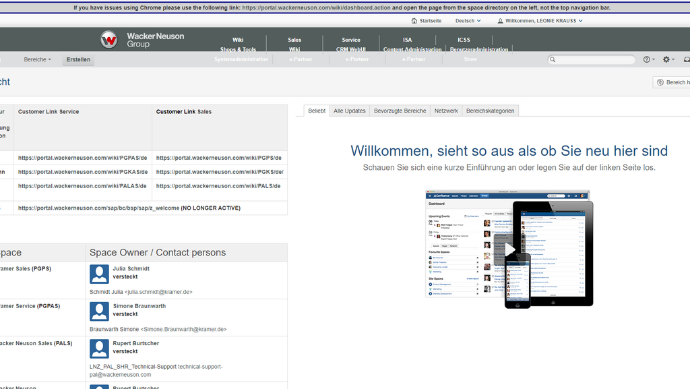This screenshot has height=389, width=690.
Task: Click Rupert Burtscher's avatar in the PALS row
Action: coord(100,349)
